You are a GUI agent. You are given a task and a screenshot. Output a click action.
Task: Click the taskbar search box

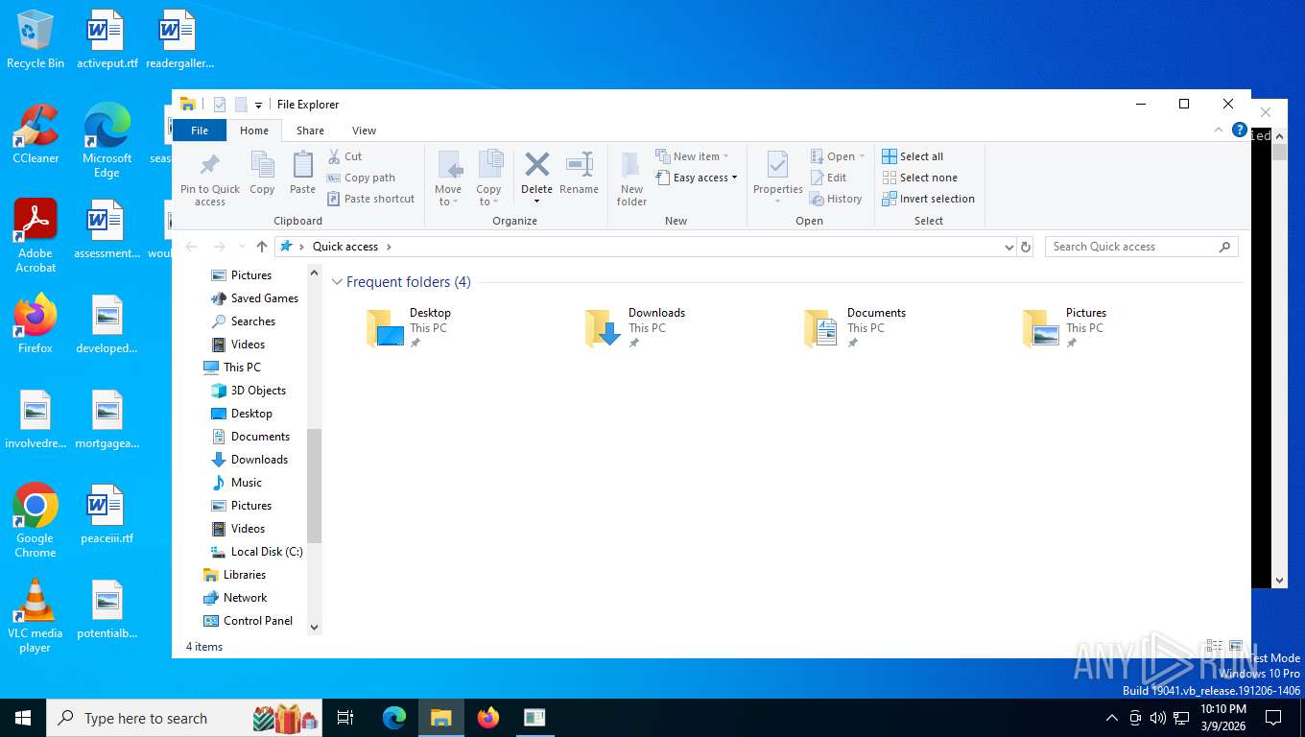184,718
